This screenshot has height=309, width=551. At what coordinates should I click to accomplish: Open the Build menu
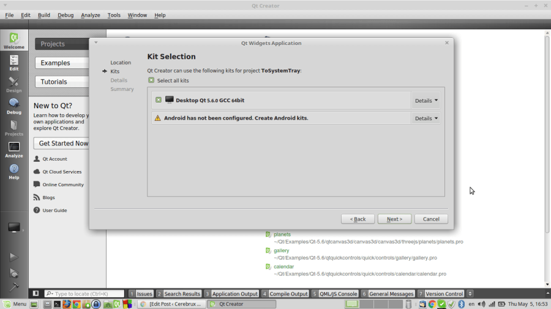(x=44, y=15)
